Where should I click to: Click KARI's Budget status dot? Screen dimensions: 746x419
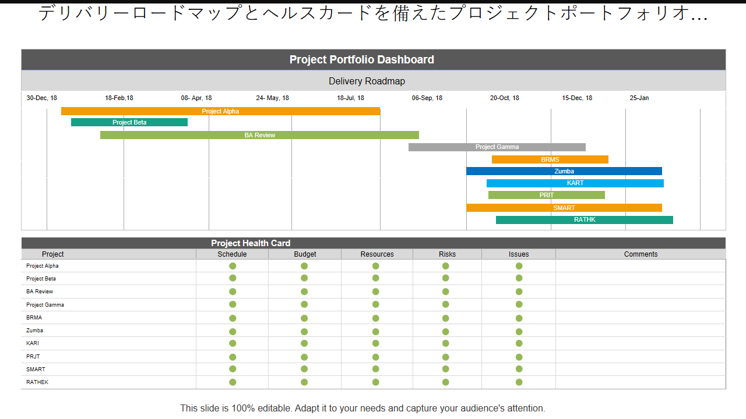coord(304,343)
